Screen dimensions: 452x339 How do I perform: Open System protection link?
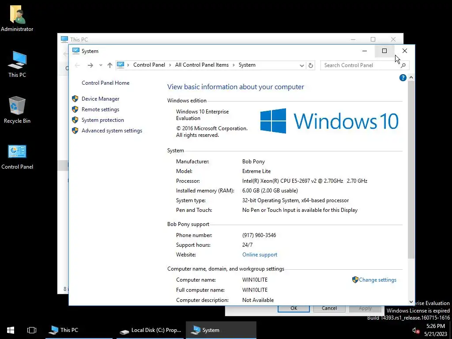102,120
